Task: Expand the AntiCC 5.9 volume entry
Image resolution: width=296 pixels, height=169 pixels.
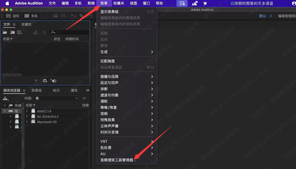Action: click(27, 111)
